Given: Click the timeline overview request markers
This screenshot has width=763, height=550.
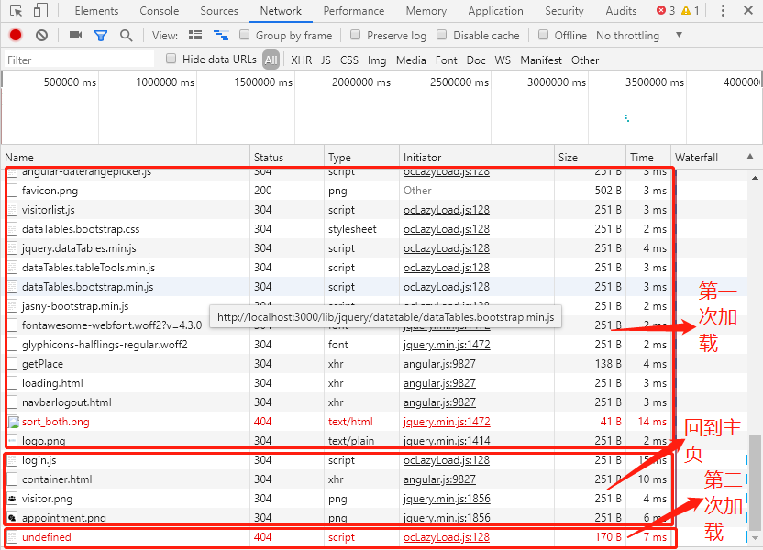Looking at the screenshot, I should coord(627,117).
